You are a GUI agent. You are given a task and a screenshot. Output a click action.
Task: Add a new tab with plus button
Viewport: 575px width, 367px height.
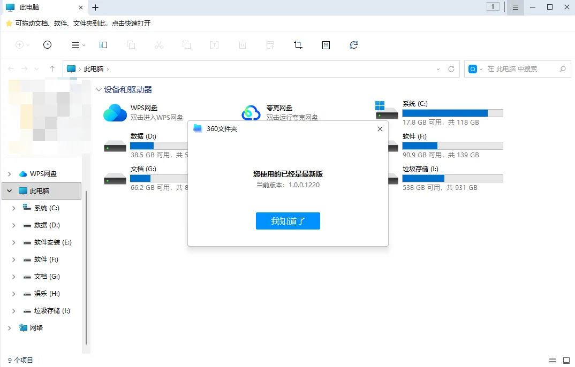[x=95, y=7]
